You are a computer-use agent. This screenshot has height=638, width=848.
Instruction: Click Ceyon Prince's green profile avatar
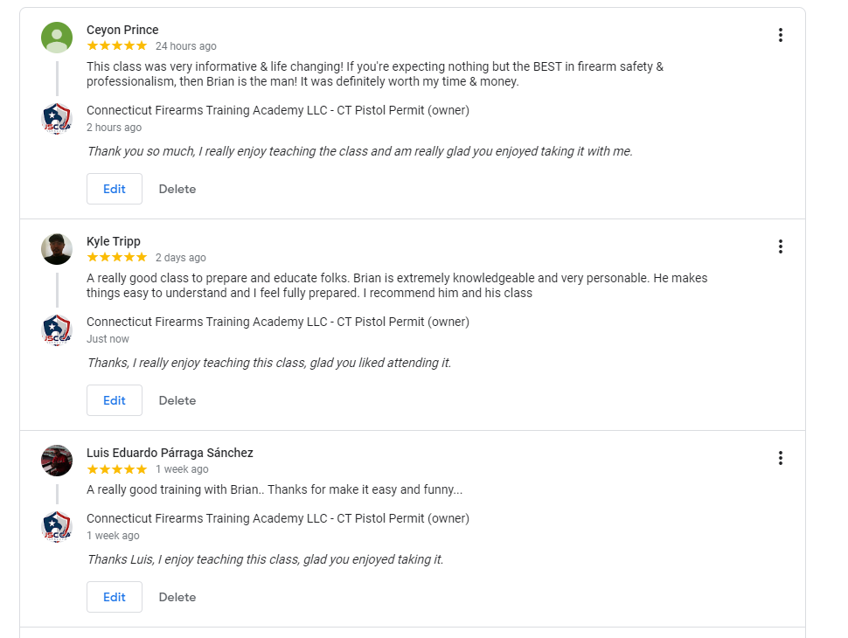click(57, 38)
